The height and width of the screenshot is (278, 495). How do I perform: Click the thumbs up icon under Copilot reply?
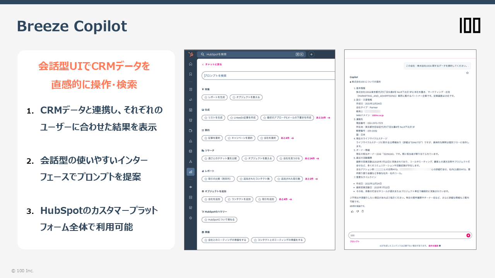pos(352,211)
